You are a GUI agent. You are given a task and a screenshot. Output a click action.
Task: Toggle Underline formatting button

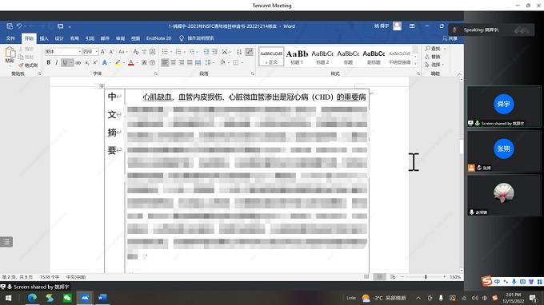tap(65, 62)
